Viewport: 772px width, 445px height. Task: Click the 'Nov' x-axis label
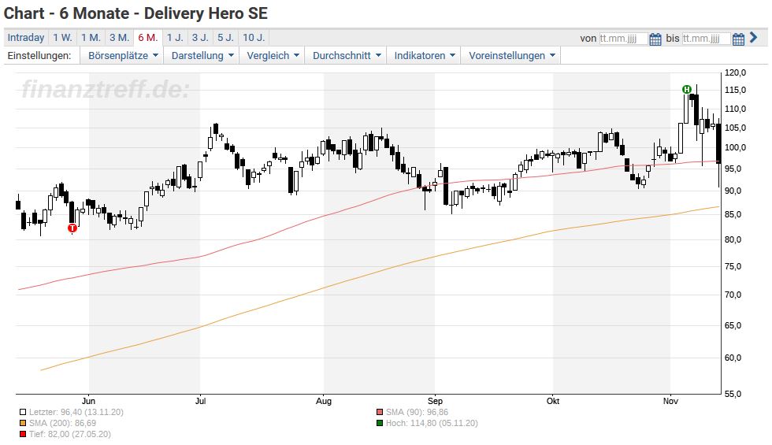670,401
